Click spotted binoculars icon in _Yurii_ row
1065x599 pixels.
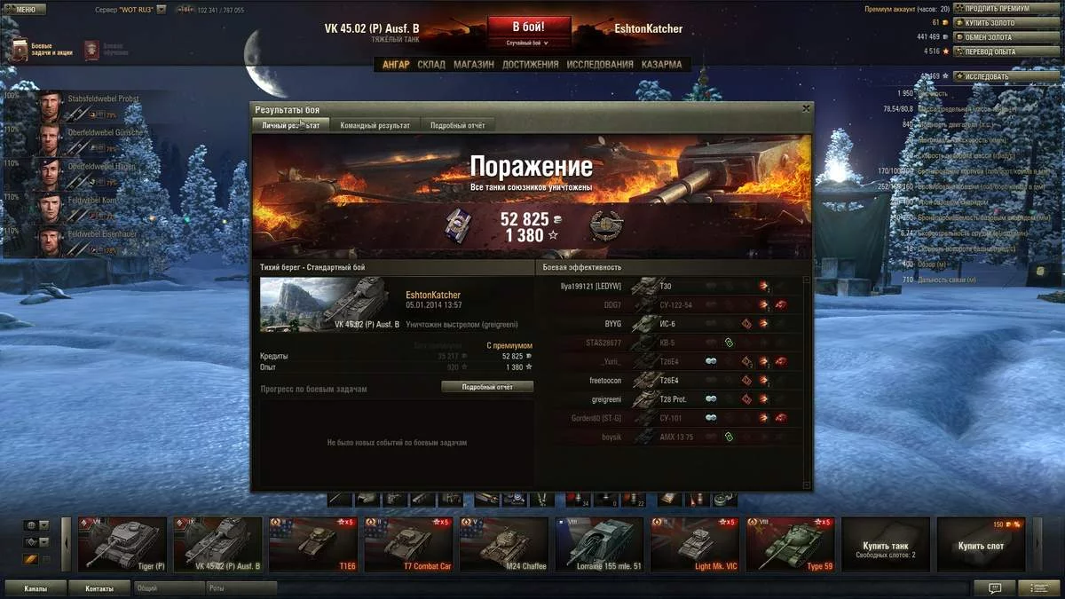[711, 361]
